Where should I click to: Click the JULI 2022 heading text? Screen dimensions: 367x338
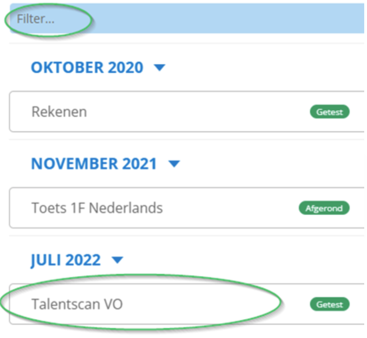pos(65,260)
